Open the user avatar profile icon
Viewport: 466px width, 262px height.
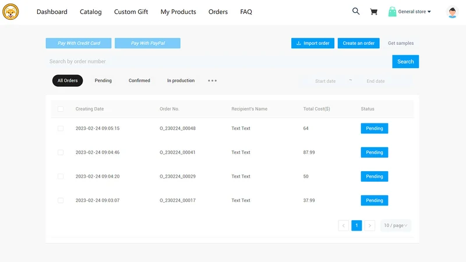(453, 12)
